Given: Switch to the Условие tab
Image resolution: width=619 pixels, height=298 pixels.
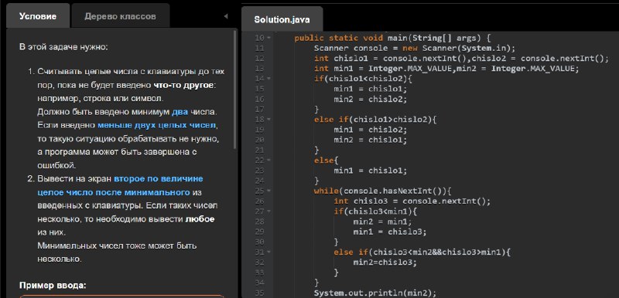Looking at the screenshot, I should click(38, 16).
